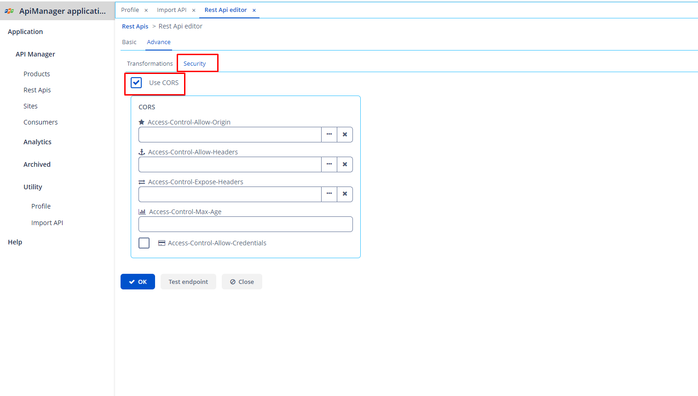Follow the Rest Apis breadcrumb link
The image size is (698, 396).
[135, 27]
